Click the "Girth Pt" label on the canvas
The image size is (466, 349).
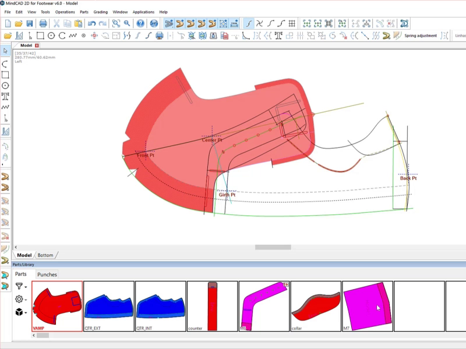pyautogui.click(x=227, y=195)
